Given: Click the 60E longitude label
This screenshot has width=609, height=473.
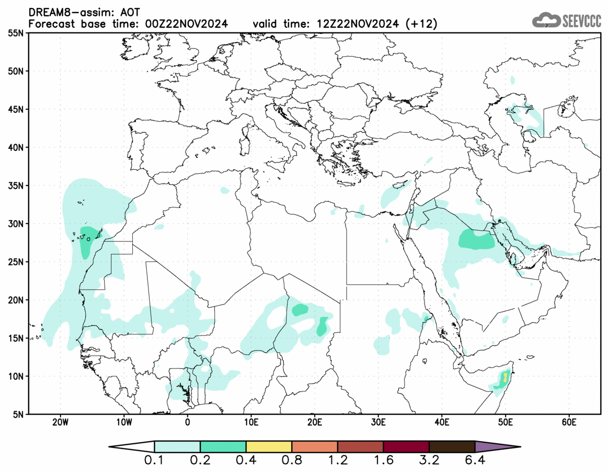Looking at the screenshot, I should point(569,422).
